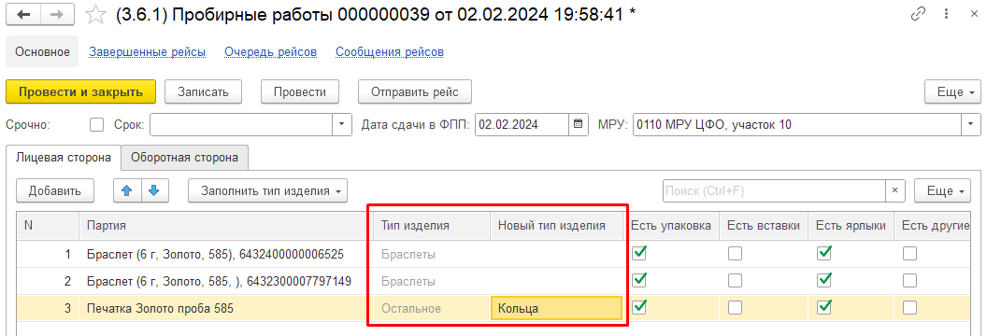Click Браслеты type cell in row 1
The height and width of the screenshot is (336, 987).
(433, 255)
